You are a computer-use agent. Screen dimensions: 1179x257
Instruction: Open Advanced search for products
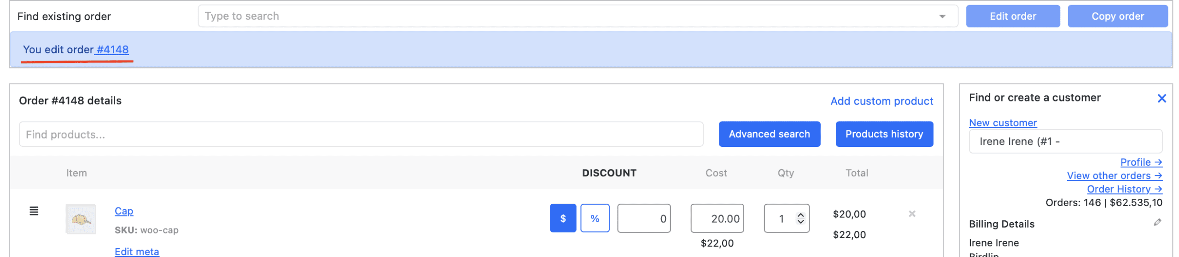pyautogui.click(x=769, y=134)
